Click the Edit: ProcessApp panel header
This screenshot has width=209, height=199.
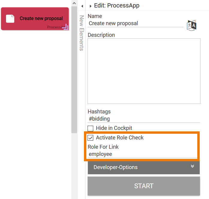tap(117, 5)
